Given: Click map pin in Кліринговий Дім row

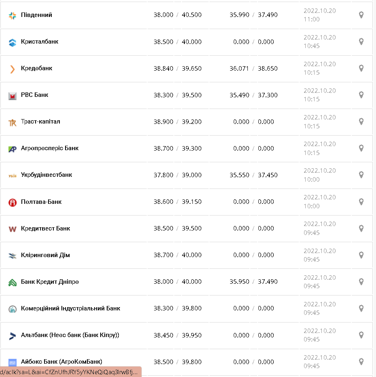Looking at the screenshot, I should [x=361, y=255].
